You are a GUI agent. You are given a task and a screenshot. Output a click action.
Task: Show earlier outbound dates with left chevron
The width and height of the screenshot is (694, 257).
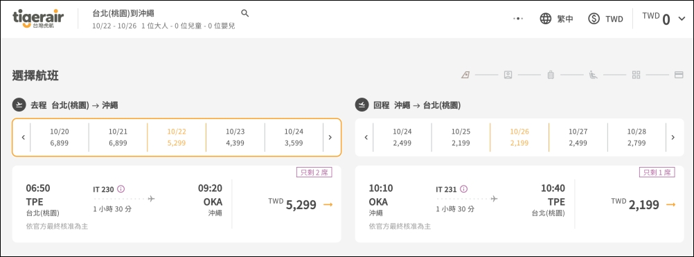click(23, 137)
